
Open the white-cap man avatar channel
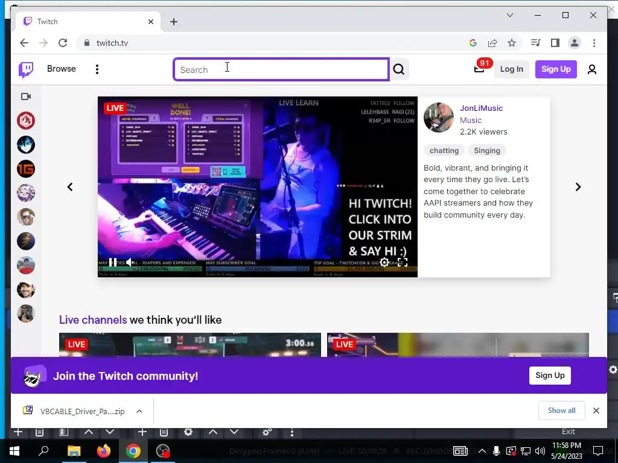coord(26,289)
